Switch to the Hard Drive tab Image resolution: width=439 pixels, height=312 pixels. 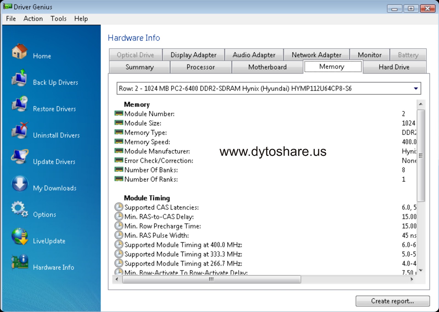[x=394, y=67]
